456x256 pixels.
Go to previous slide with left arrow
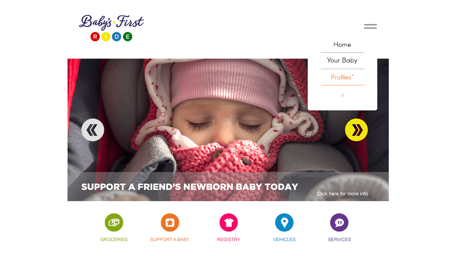pyautogui.click(x=93, y=130)
